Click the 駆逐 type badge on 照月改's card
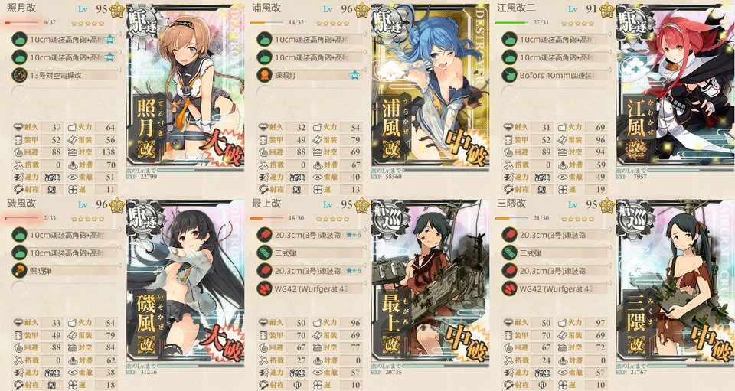Screen dimensions: 735x391 tap(145, 21)
